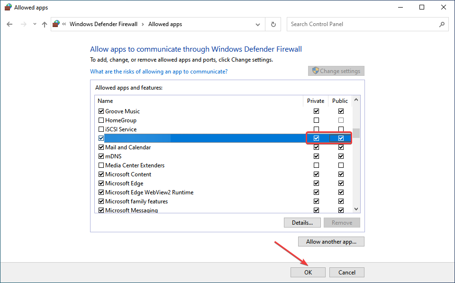Click the Refresh button in address bar
455x283 pixels.
[x=273, y=24]
